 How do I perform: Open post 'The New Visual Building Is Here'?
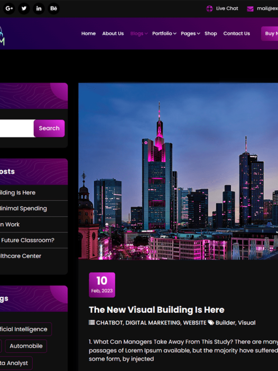click(156, 310)
